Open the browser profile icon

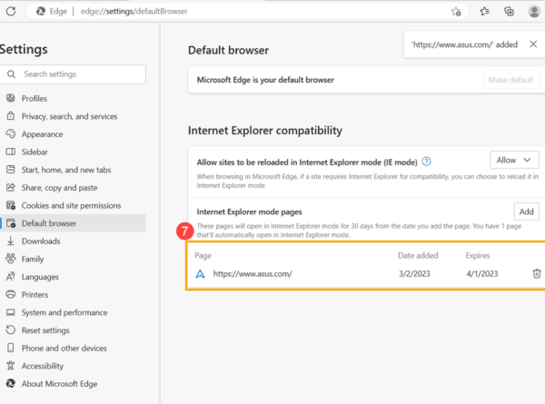click(x=536, y=12)
